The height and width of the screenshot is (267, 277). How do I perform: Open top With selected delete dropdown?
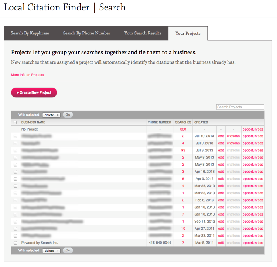[x=51, y=115]
